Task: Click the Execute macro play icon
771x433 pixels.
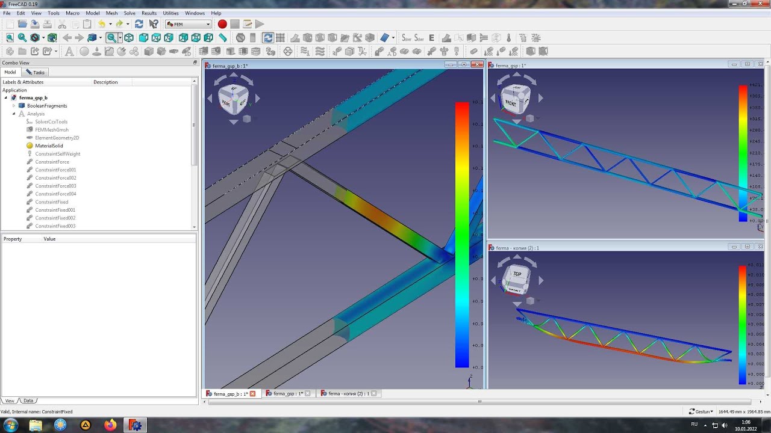Action: click(x=260, y=24)
